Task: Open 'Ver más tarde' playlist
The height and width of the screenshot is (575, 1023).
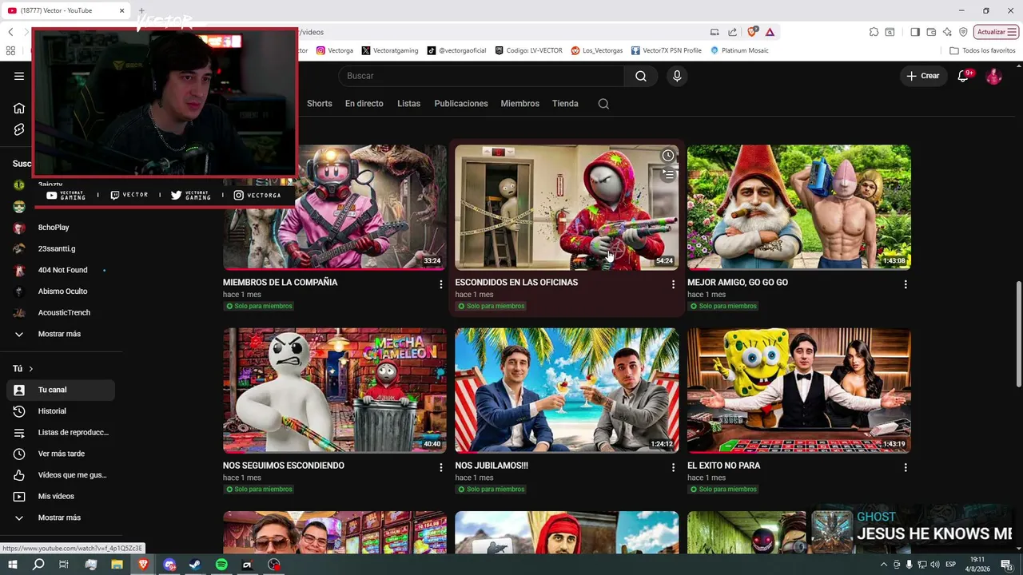Action: click(61, 454)
